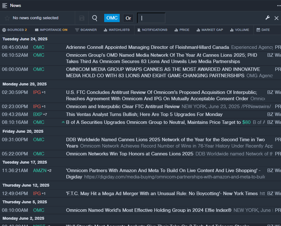Expand +2 tickers on the AMZN row

[x=49, y=171]
